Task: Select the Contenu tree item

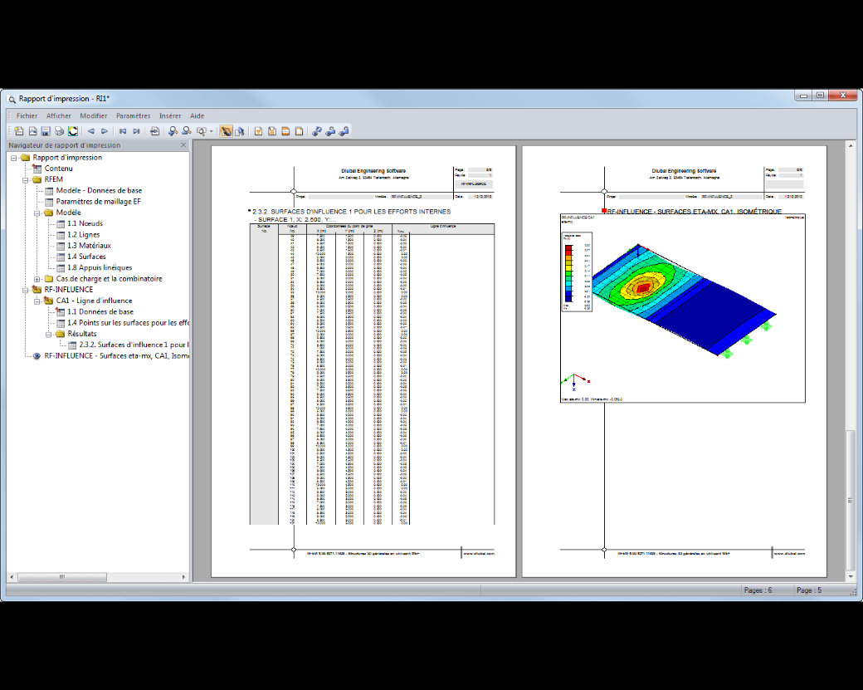Action: point(58,169)
